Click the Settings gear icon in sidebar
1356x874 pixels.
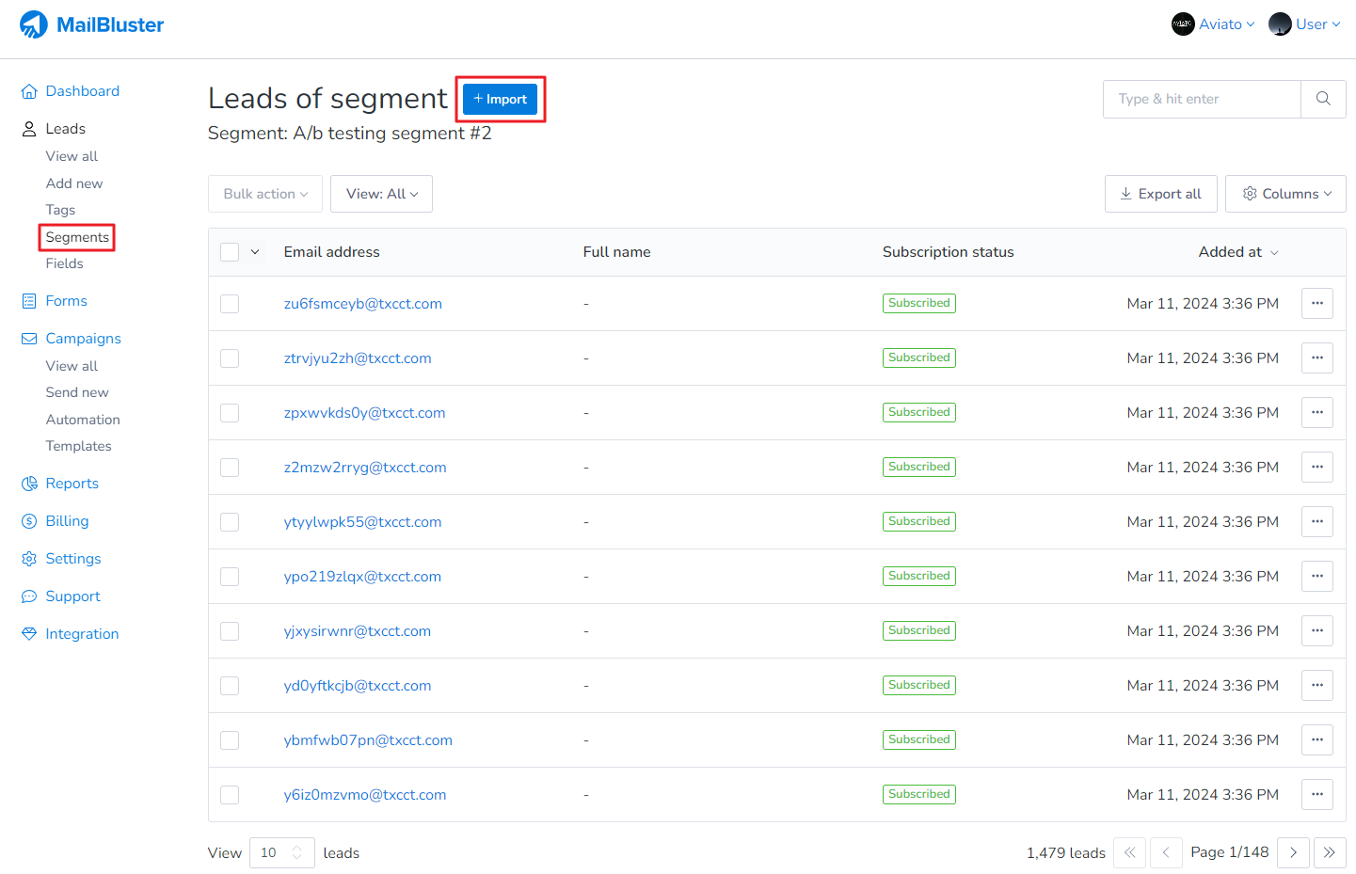tap(29, 559)
